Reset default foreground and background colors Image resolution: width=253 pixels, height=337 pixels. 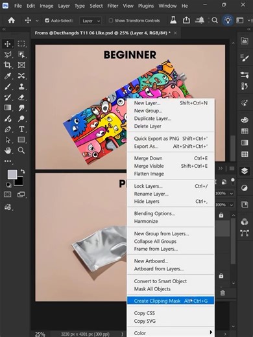(x=8, y=185)
